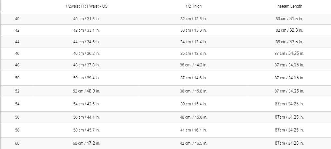
Task: Click the '52 cm / 40.9 in.' waist cell
Action: point(86,91)
